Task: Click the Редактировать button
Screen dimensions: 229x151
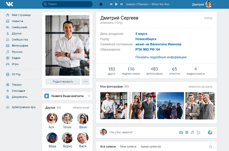Action: (63, 82)
